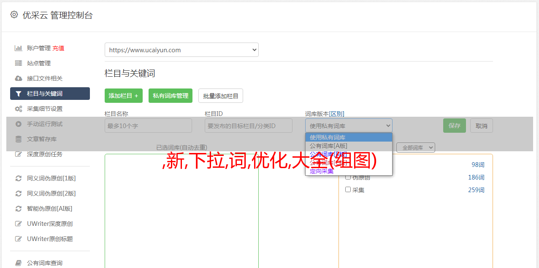Click the 词库版本 select box
This screenshot has height=268, width=539.
[349, 126]
